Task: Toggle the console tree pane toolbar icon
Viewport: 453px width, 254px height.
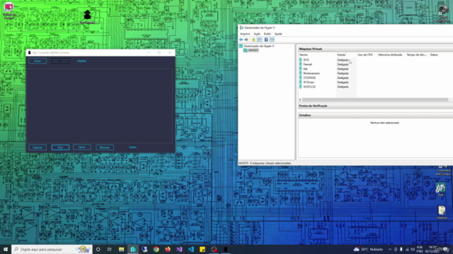Action: [260, 40]
